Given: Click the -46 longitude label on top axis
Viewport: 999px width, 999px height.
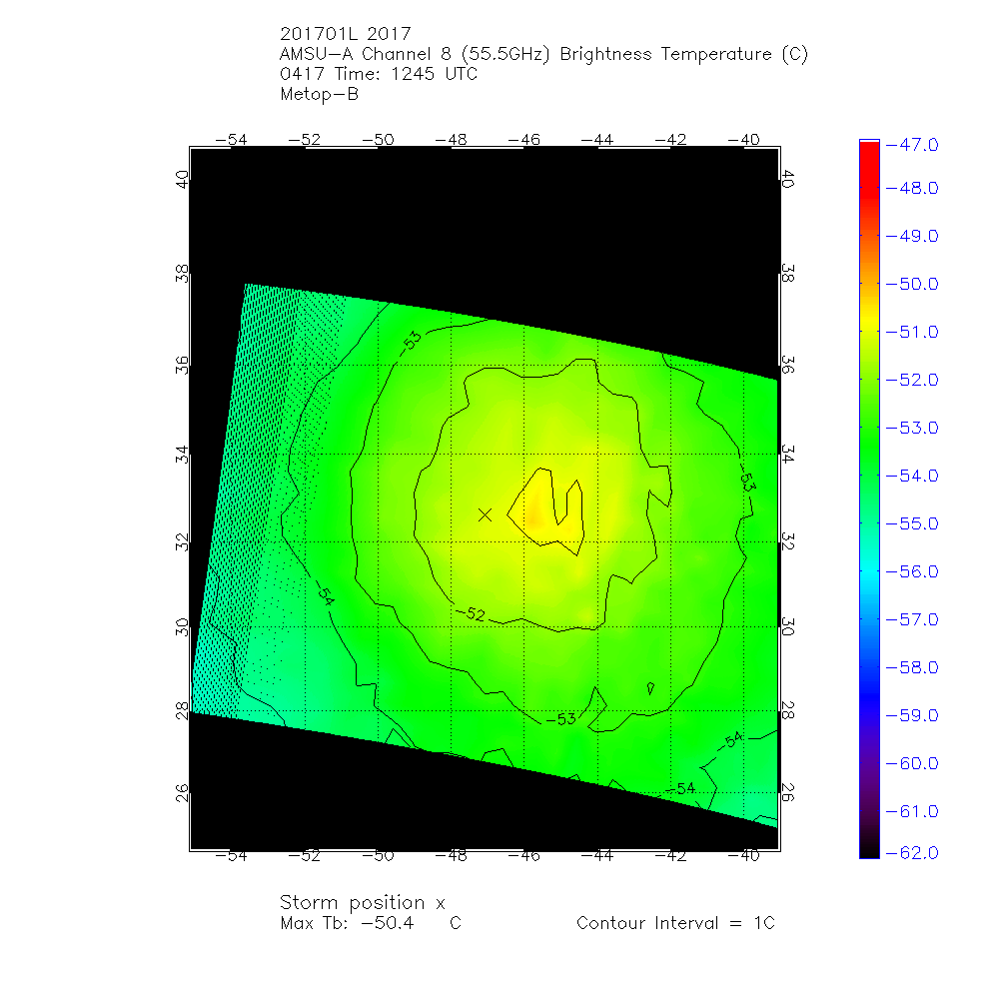Looking at the screenshot, I should point(523,140).
